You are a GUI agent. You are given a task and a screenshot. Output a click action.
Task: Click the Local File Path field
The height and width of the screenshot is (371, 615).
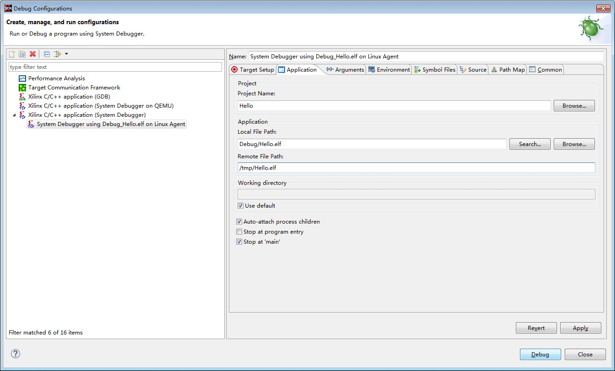[x=372, y=144]
